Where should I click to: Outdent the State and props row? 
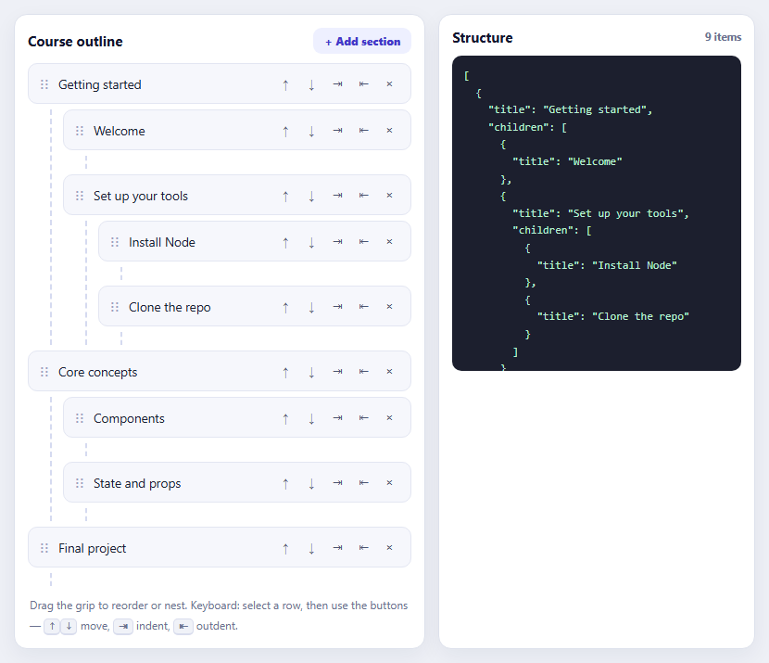coord(363,483)
